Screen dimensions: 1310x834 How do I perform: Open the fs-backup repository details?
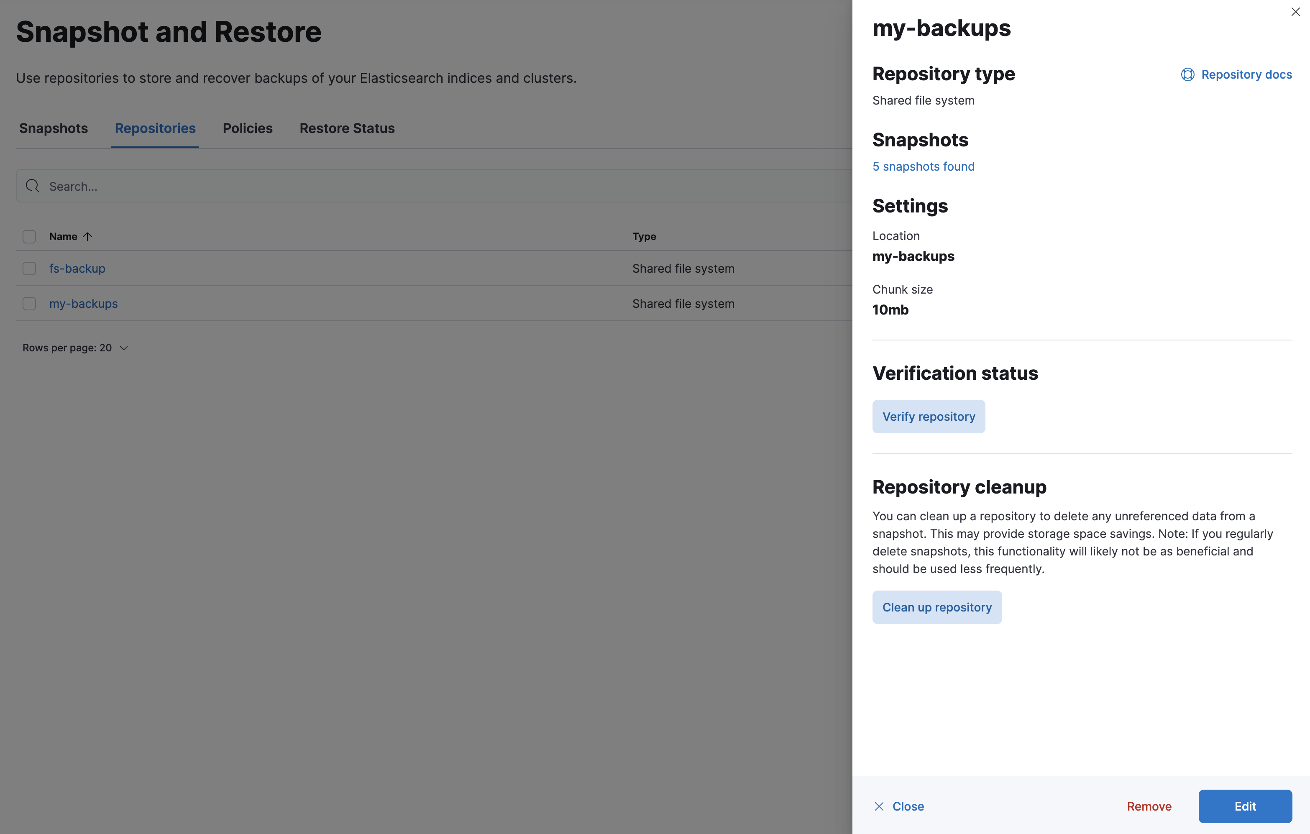[x=77, y=268]
